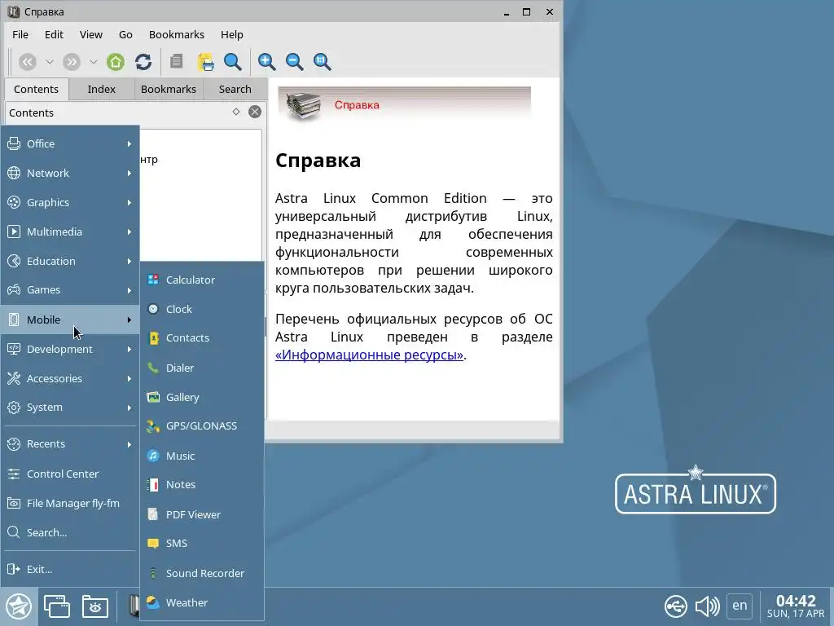Expand the Network submenu
834x626 pixels.
(70, 173)
